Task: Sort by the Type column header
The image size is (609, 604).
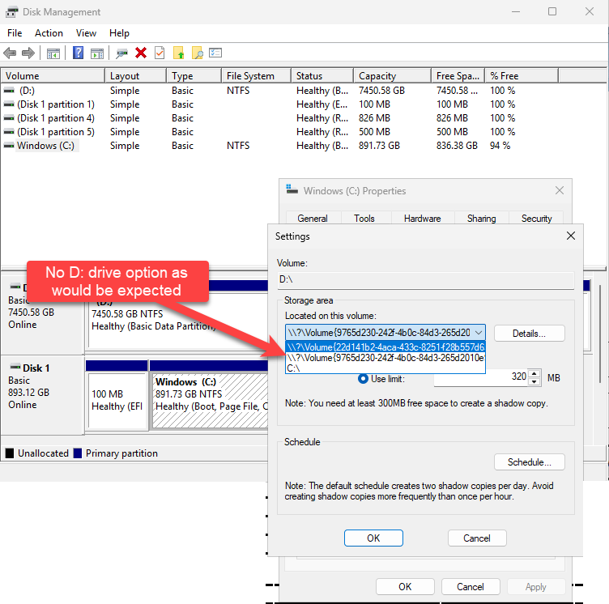Action: point(194,76)
